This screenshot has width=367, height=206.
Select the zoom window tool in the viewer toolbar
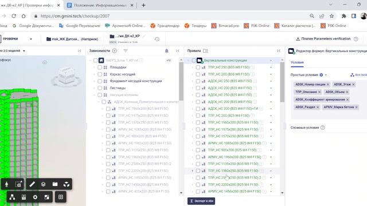click(18, 184)
